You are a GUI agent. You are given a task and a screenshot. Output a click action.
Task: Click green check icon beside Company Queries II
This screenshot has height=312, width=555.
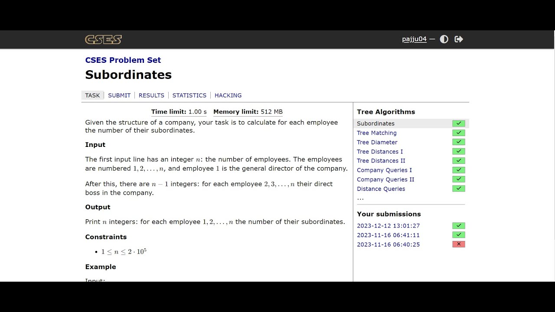[x=458, y=179]
